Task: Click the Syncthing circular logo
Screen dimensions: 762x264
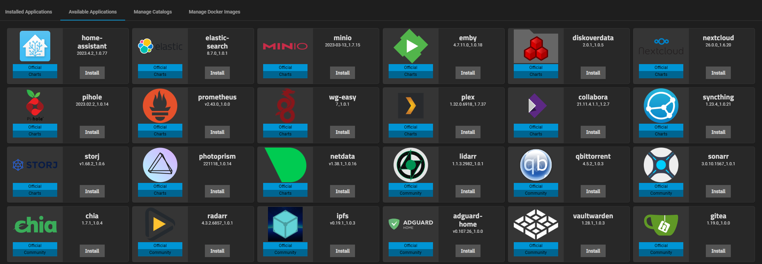Action: click(661, 106)
